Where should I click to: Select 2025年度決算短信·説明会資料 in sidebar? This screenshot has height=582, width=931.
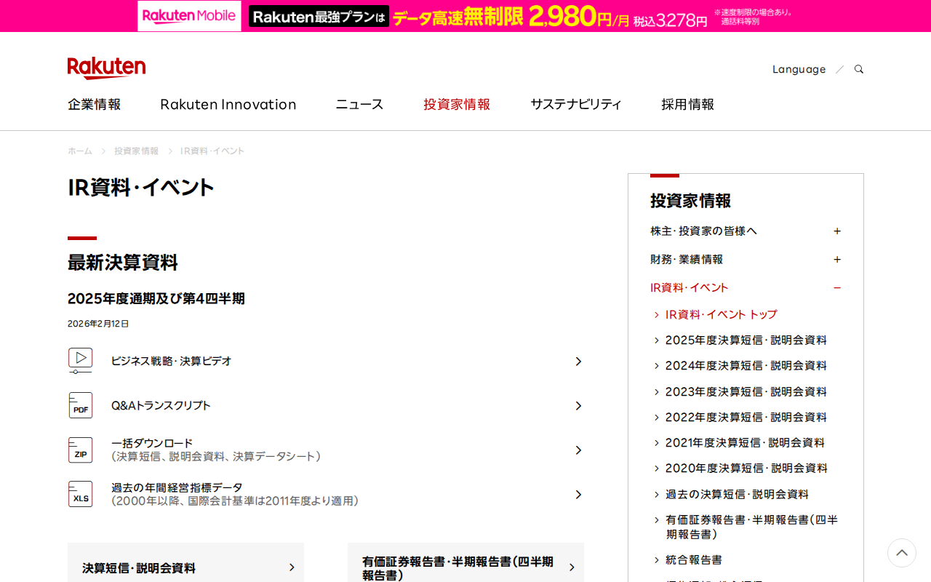pos(746,340)
